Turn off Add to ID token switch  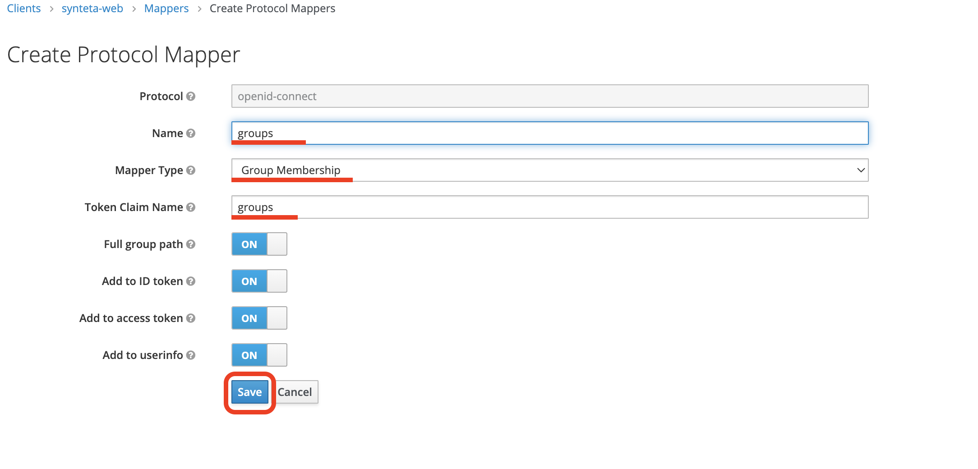(259, 281)
